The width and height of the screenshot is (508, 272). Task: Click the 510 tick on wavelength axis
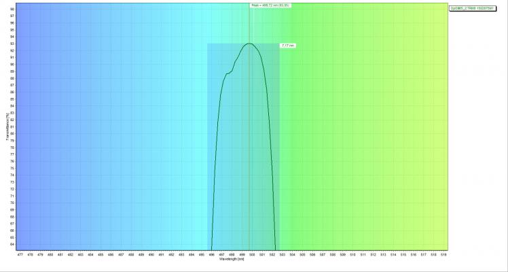[352, 254]
